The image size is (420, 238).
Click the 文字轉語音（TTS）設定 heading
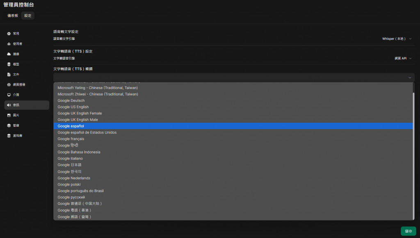[x=73, y=51]
